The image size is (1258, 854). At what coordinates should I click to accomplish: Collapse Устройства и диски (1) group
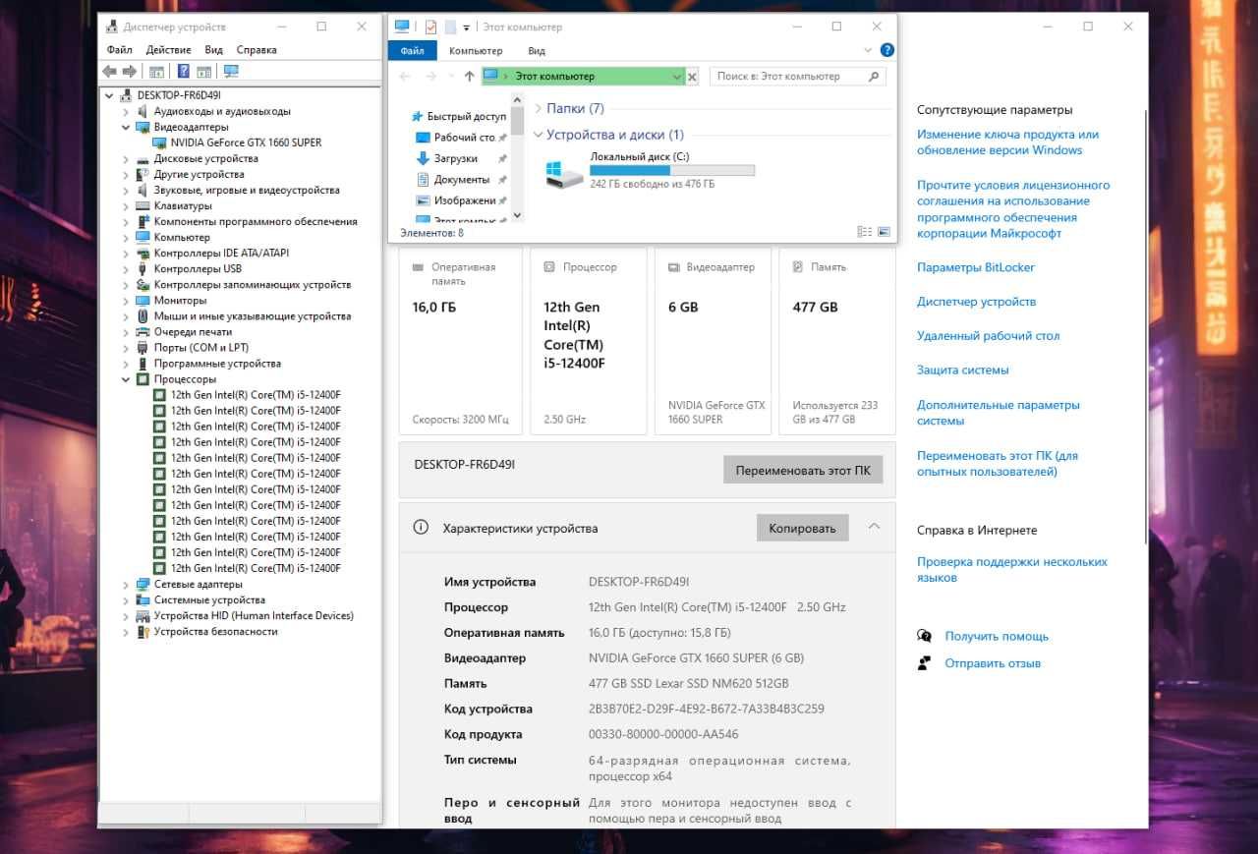(x=539, y=135)
